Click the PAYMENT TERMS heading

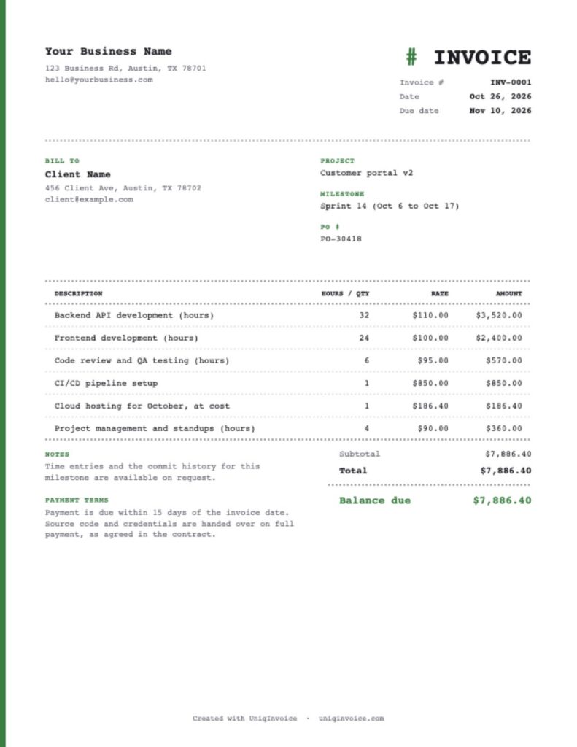[x=77, y=500]
